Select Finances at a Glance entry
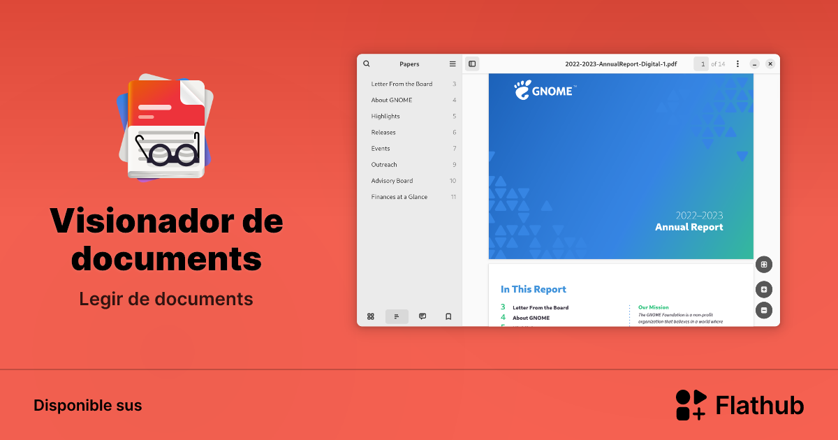Screen dimensions: 838x440 (399, 197)
